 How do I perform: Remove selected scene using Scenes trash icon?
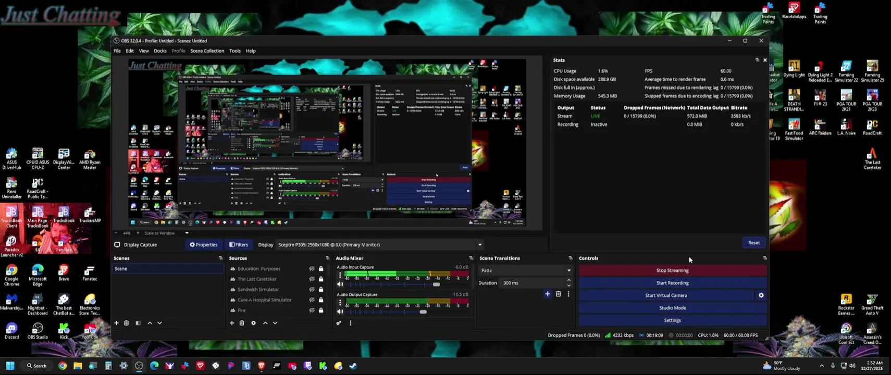tap(126, 323)
